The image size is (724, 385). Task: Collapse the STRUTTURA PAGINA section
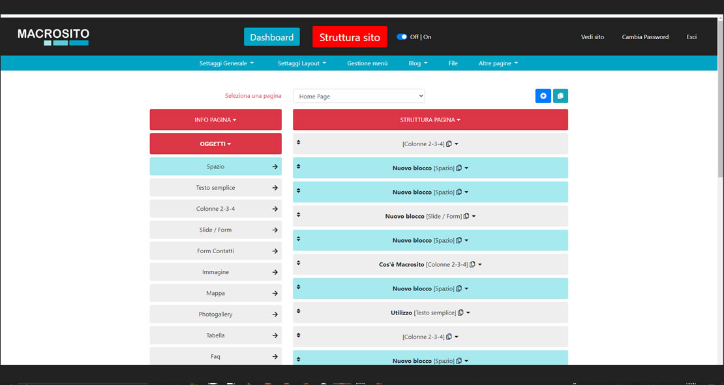(x=430, y=120)
